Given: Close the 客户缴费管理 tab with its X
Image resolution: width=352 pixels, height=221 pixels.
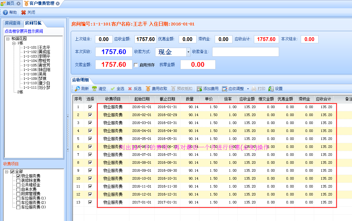Looking at the screenshot, I should [58, 3].
